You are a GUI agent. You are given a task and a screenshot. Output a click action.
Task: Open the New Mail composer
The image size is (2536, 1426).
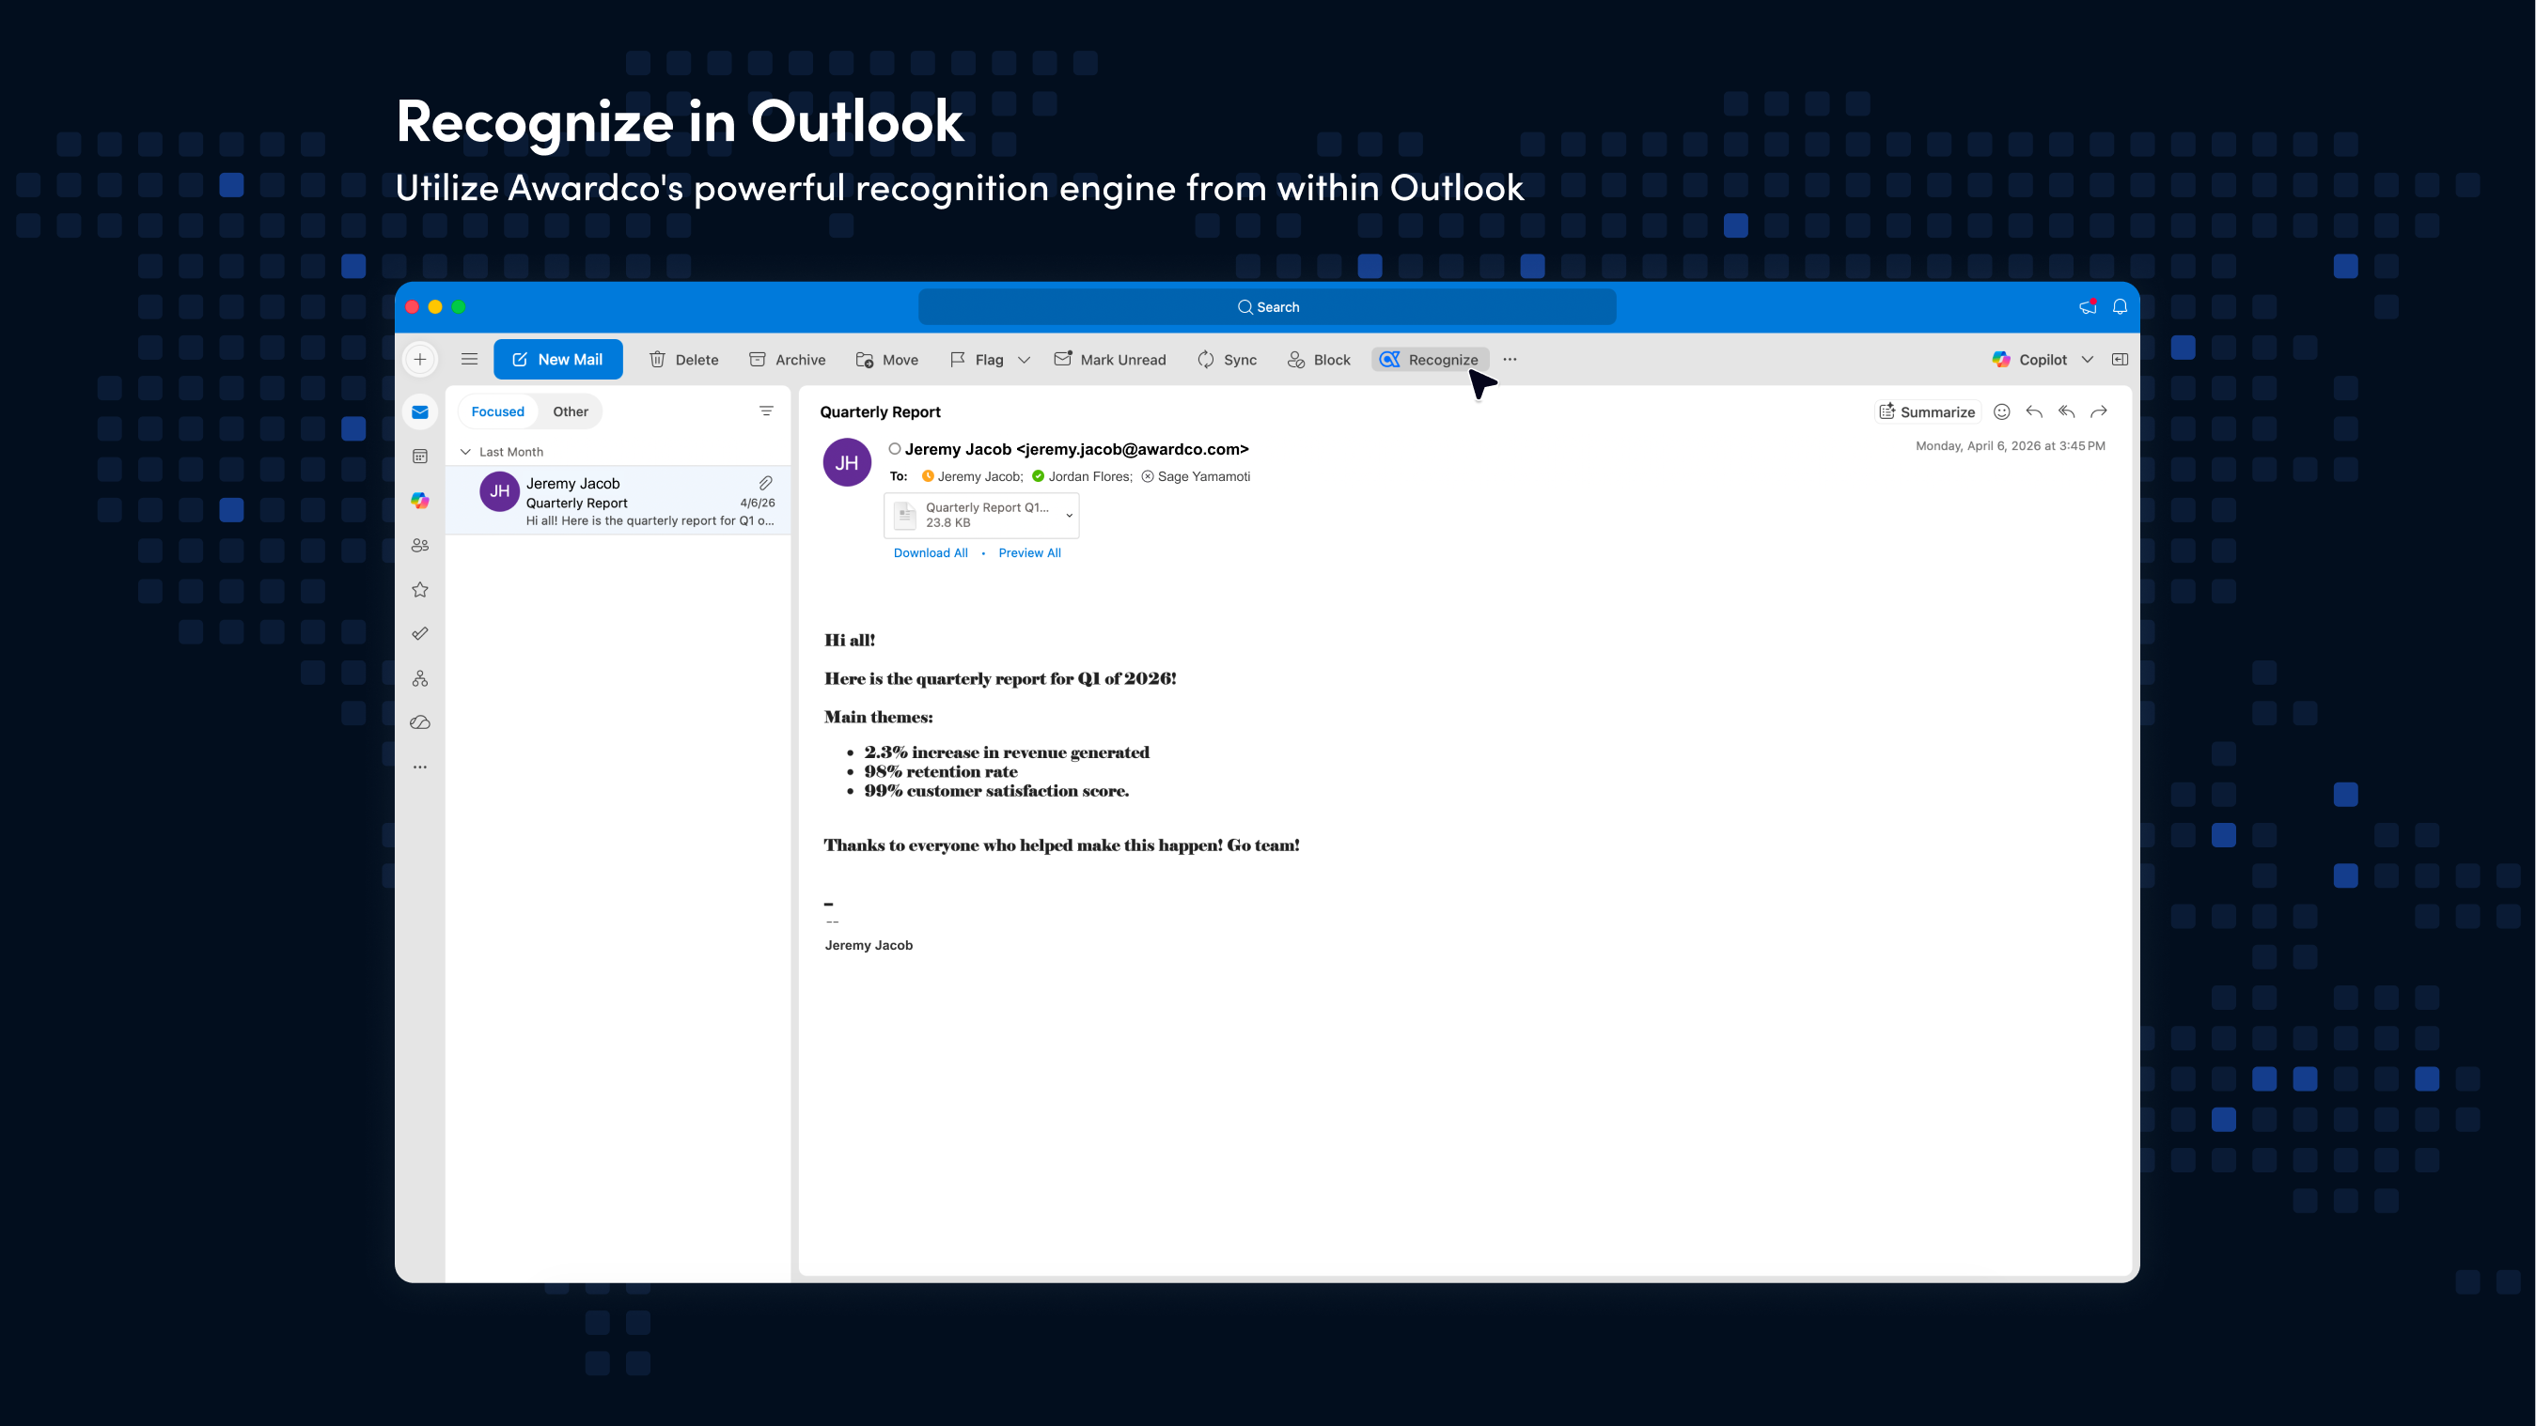tap(557, 359)
